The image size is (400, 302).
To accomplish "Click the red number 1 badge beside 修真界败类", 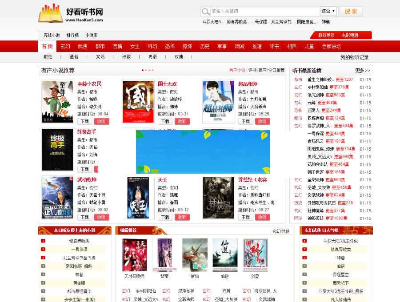I will tap(43, 241).
